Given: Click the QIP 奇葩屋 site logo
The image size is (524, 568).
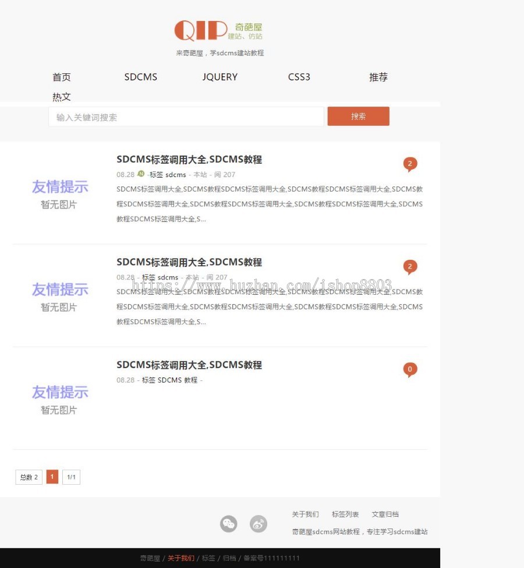Looking at the screenshot, I should pos(221,30).
